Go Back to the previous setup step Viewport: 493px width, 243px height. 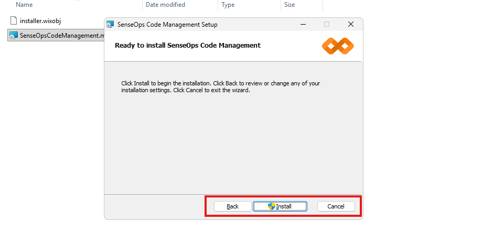[x=232, y=206]
